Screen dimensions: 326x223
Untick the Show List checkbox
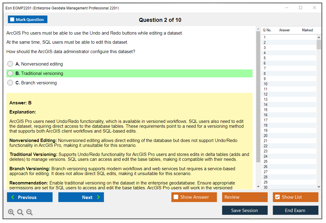click(277, 197)
